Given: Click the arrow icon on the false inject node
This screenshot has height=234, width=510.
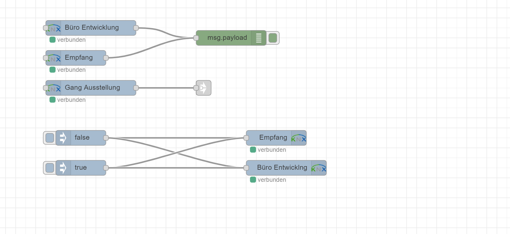Looking at the screenshot, I should 63,138.
